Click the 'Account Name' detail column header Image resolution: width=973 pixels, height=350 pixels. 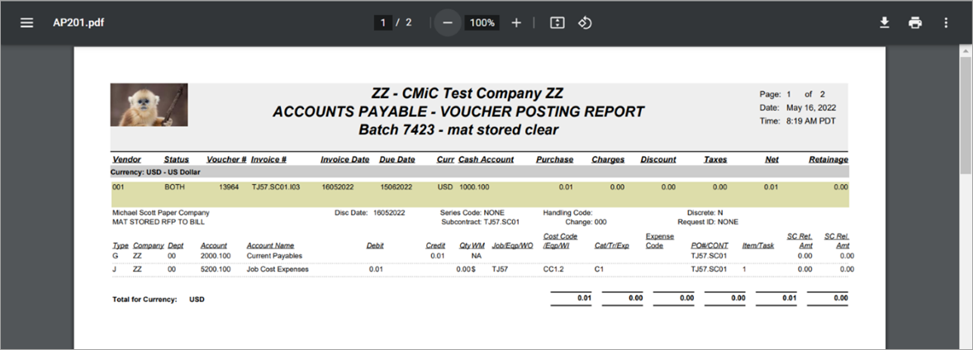click(271, 246)
